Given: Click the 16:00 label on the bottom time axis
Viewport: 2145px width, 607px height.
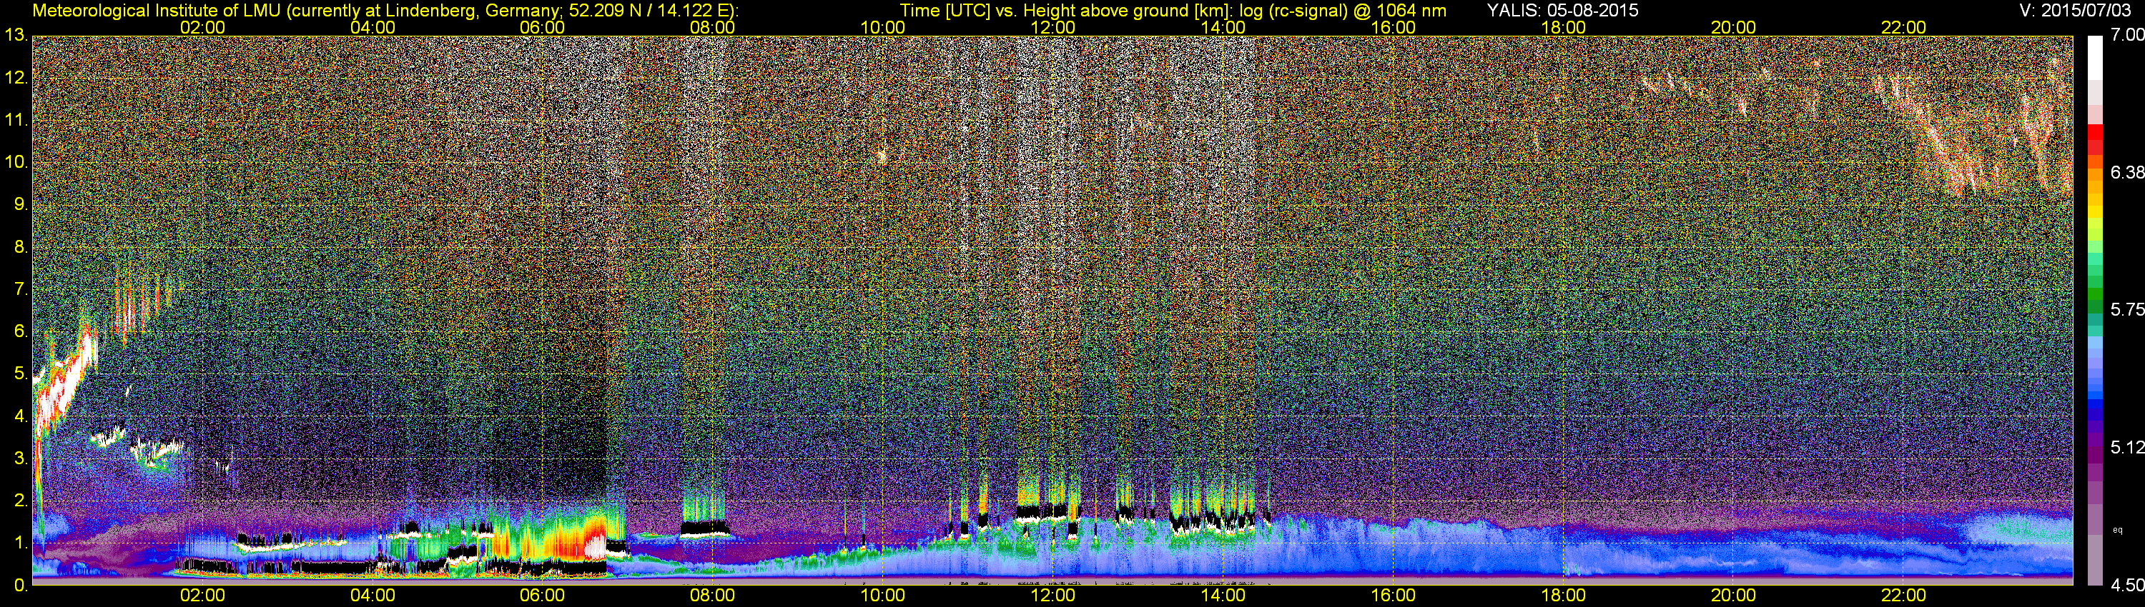Looking at the screenshot, I should click(1393, 596).
